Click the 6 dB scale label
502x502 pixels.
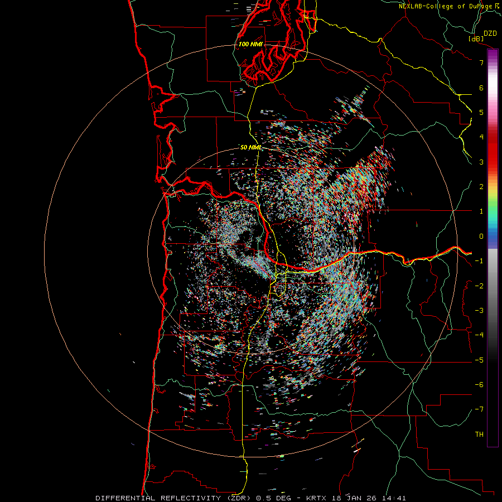481,88
